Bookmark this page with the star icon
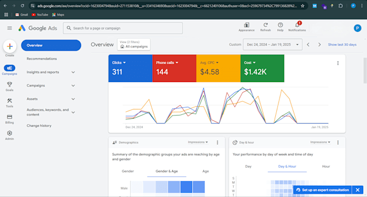367x197 pixels. point(303,6)
